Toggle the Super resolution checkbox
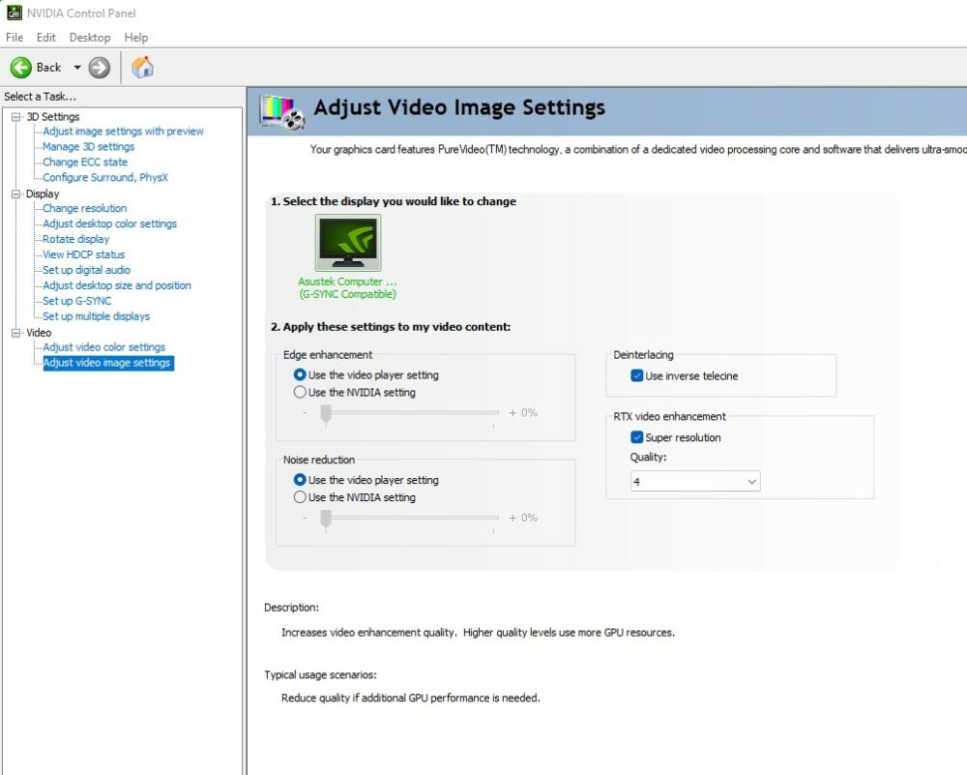Viewport: 967px width, 775px height. [637, 437]
